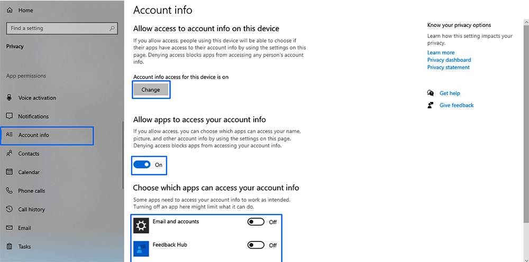Open the Learn more link
Screen dimensions: 529x262
coord(441,52)
